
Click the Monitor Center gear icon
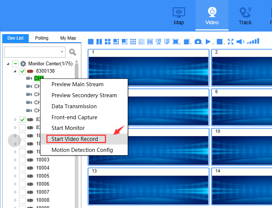pyautogui.click(x=23, y=63)
